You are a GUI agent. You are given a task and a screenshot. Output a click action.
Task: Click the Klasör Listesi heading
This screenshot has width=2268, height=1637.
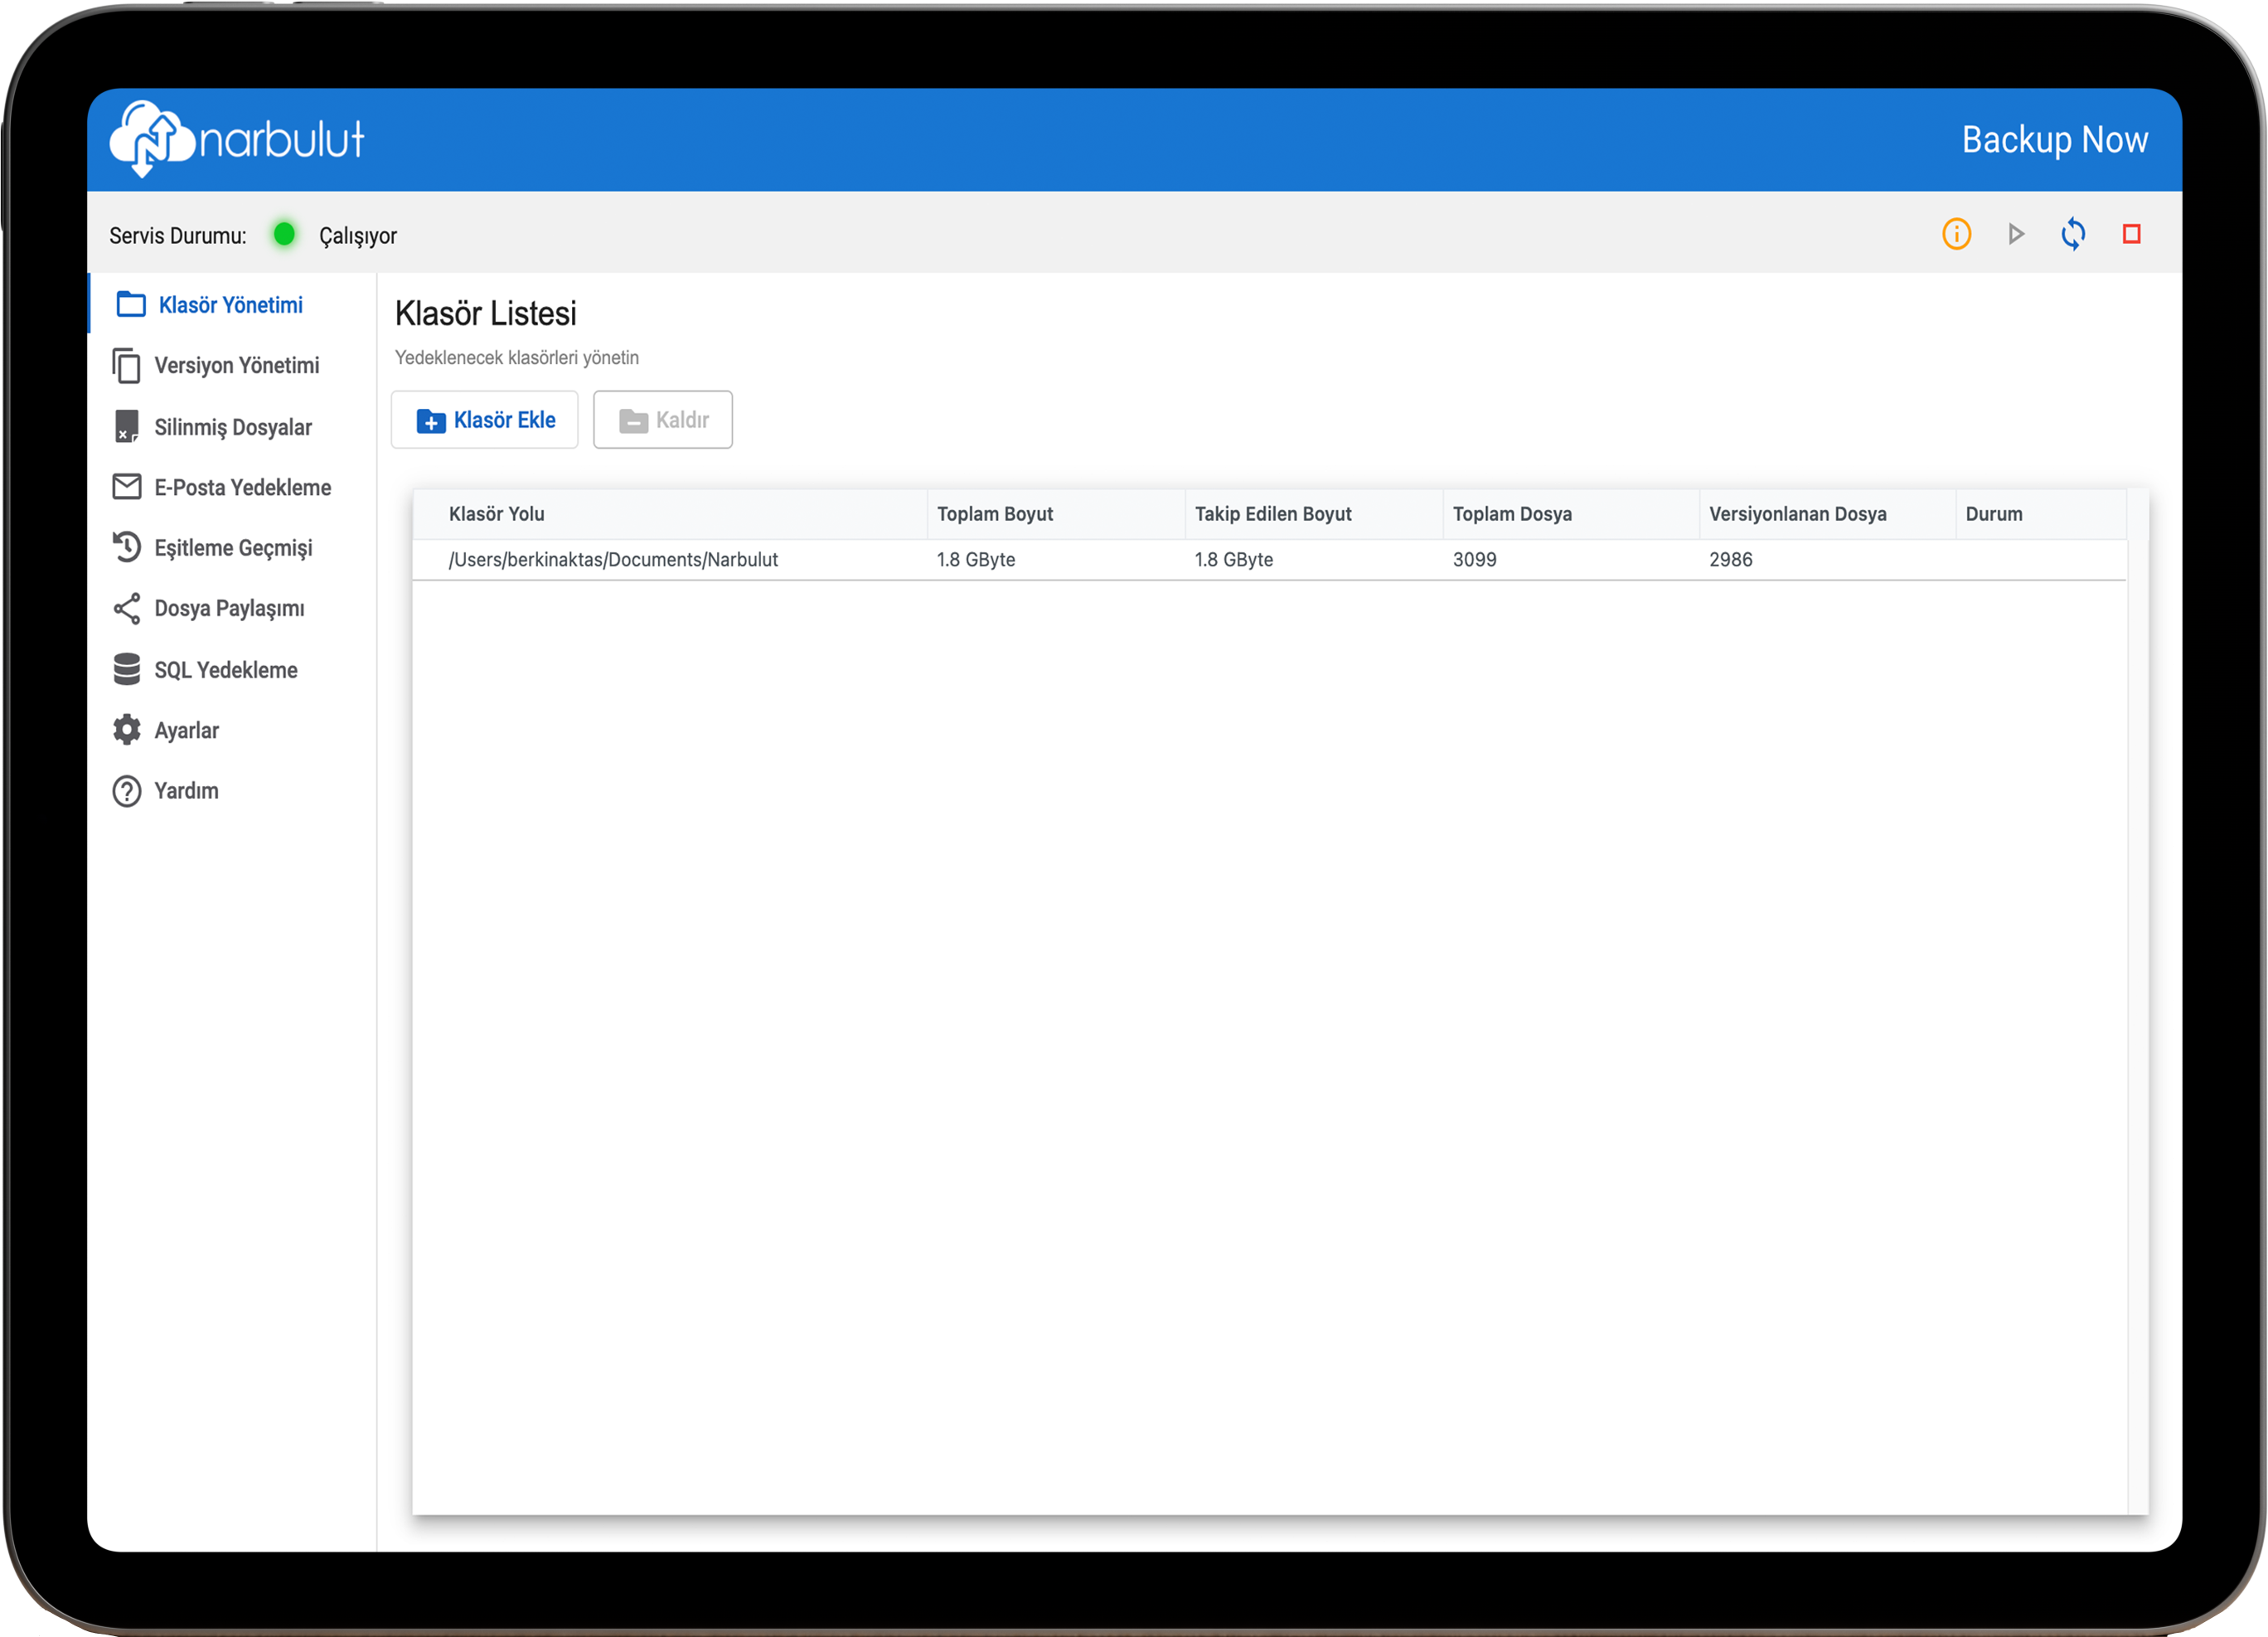486,313
